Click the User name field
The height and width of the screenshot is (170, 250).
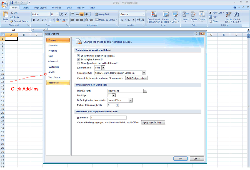click(108, 118)
